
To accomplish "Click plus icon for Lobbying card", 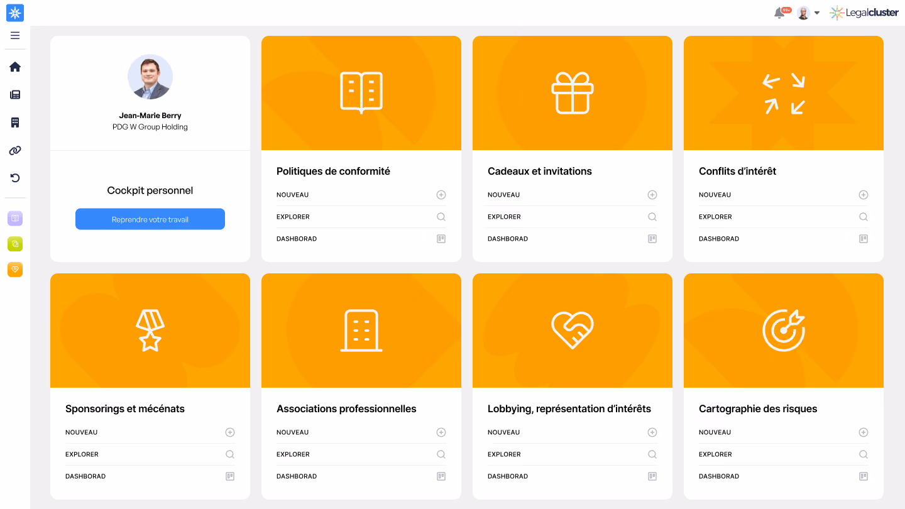I will (652, 432).
